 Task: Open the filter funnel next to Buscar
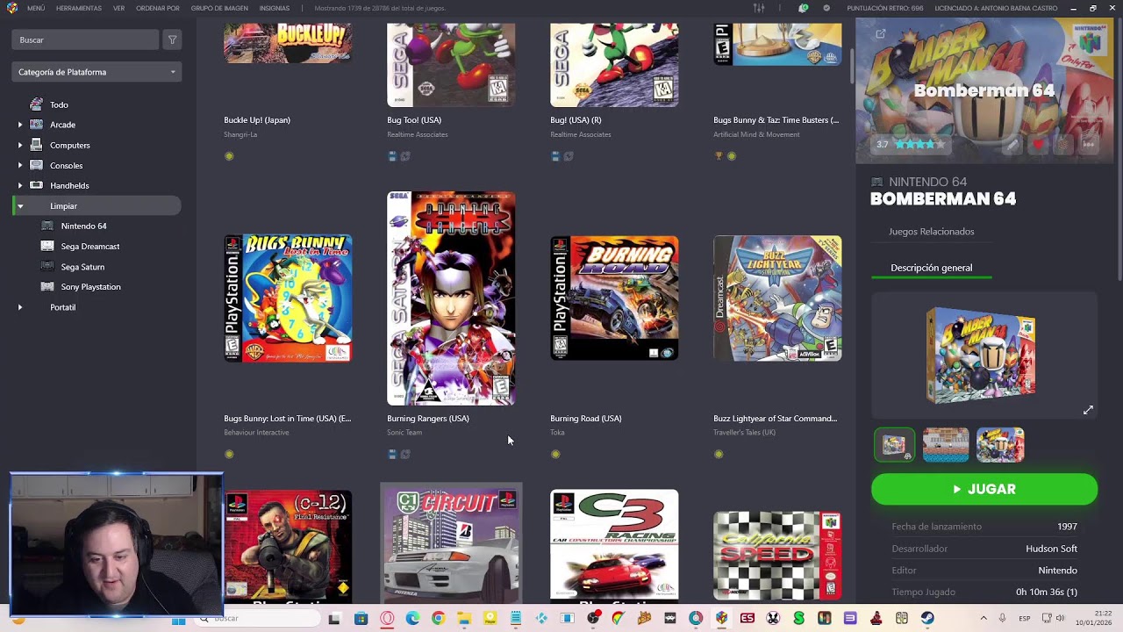(x=172, y=39)
